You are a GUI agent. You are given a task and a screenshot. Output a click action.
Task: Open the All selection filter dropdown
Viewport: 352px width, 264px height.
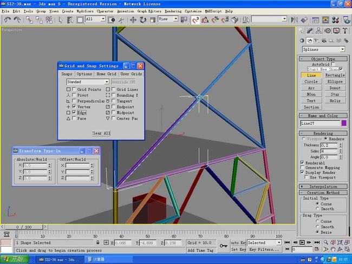pos(103,19)
